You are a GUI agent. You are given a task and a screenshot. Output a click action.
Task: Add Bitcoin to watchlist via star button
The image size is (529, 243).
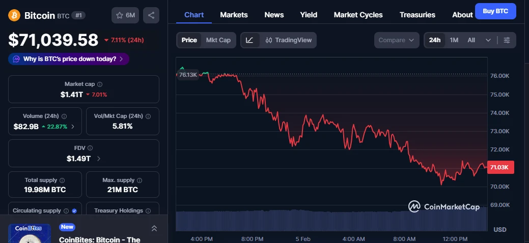tap(125, 15)
